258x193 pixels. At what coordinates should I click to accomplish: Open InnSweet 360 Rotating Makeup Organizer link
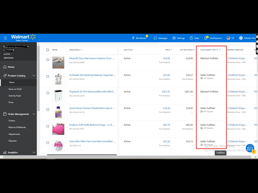click(x=92, y=75)
